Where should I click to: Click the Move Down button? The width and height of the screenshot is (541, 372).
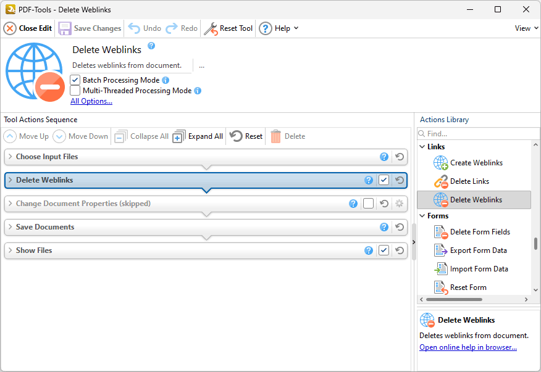(x=80, y=136)
